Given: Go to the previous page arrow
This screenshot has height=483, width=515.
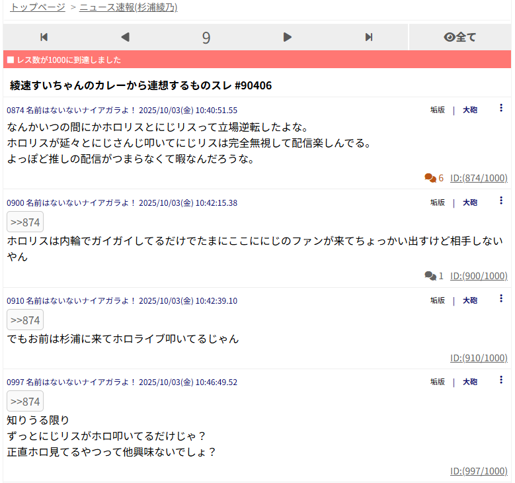Looking at the screenshot, I should (x=125, y=37).
